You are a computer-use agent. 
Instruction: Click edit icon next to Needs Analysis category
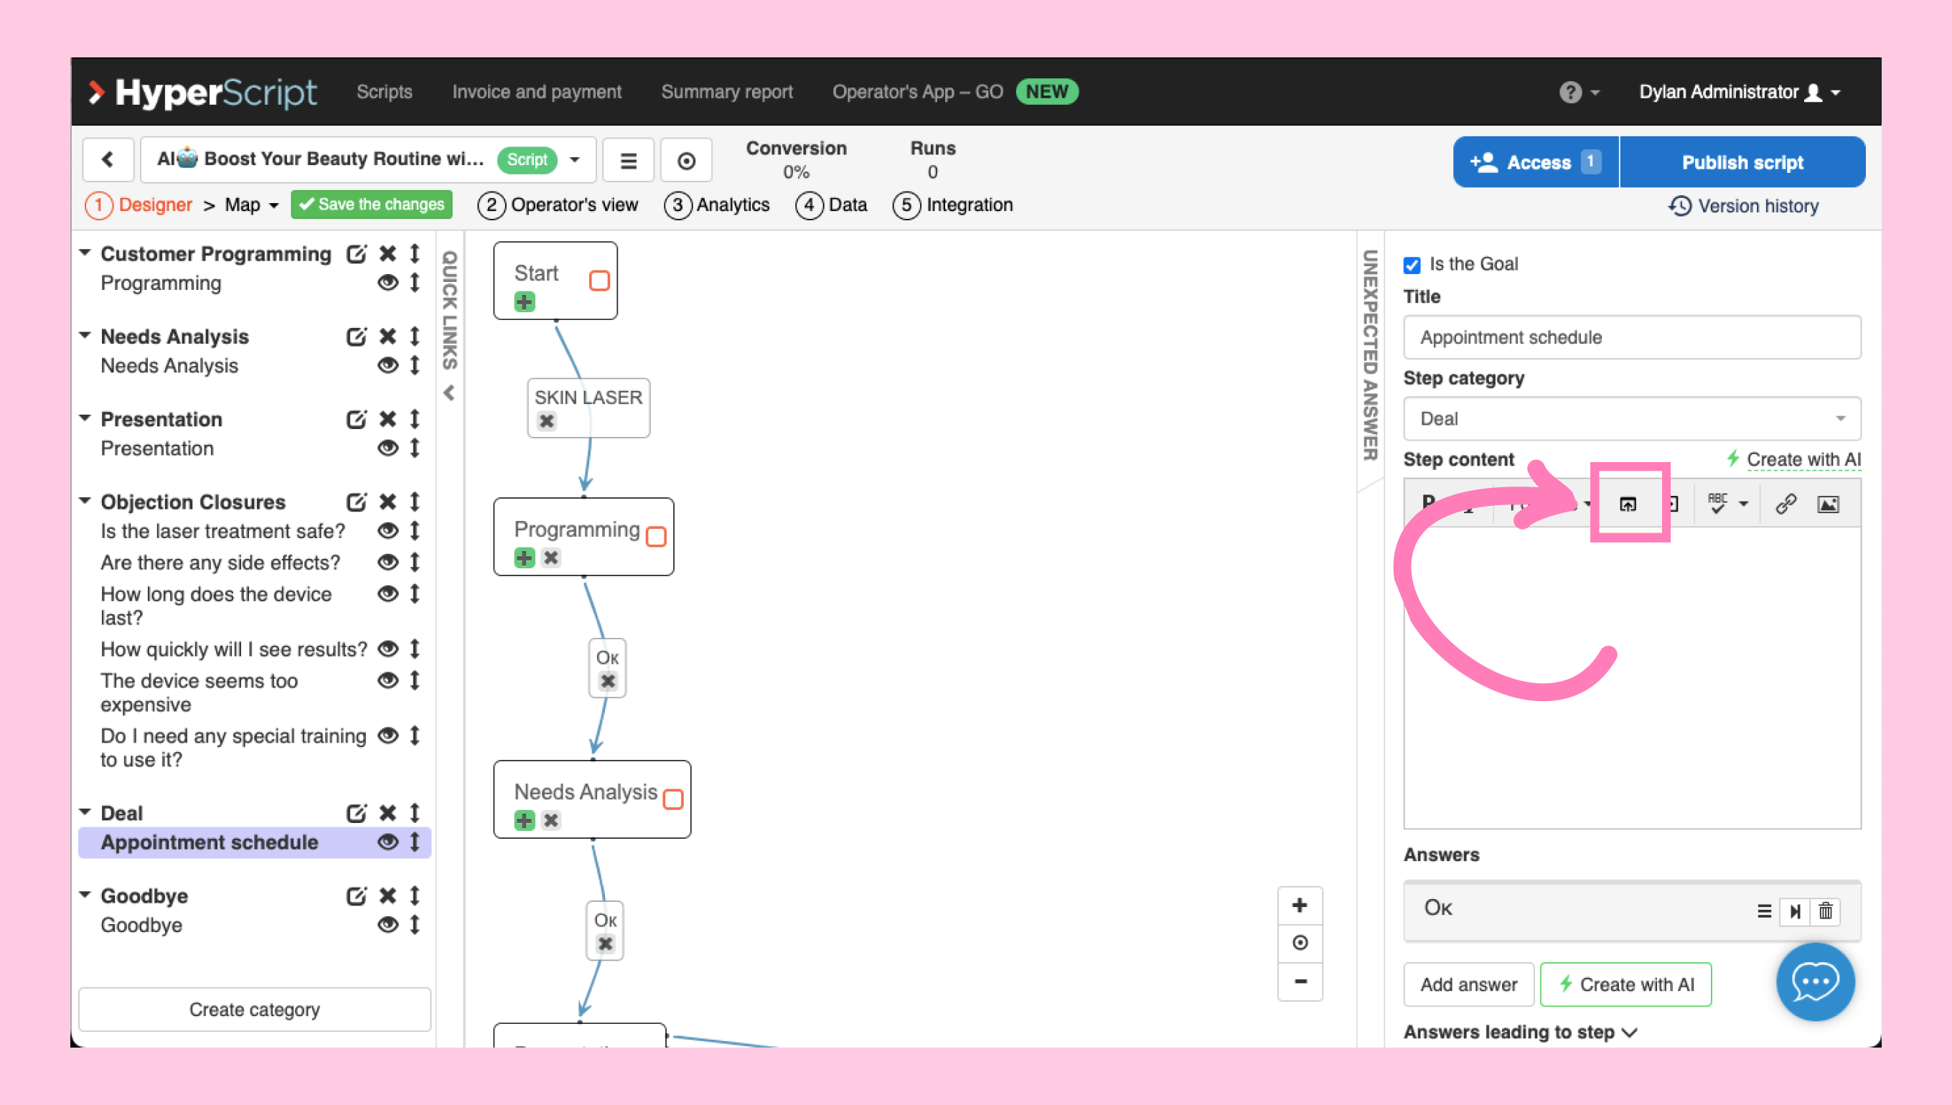point(356,337)
